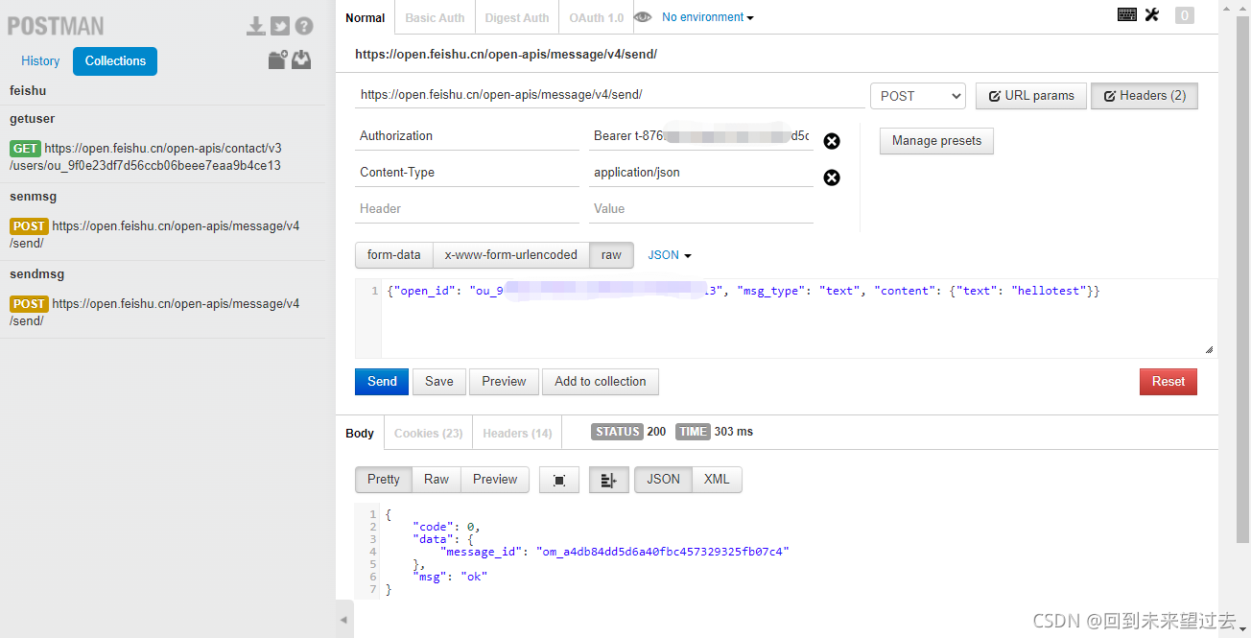Click the Headers (2) button
The width and height of the screenshot is (1251, 638).
1145,96
